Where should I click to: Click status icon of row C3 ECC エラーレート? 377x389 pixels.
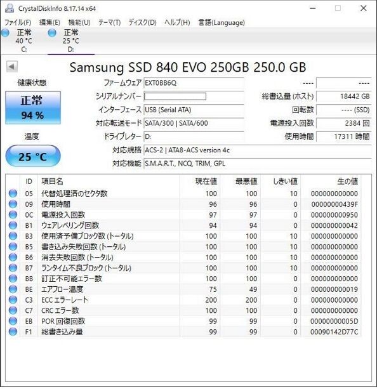point(13,300)
